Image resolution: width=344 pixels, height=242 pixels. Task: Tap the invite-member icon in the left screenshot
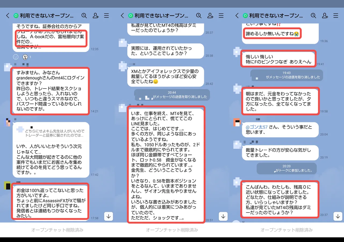click(x=96, y=16)
